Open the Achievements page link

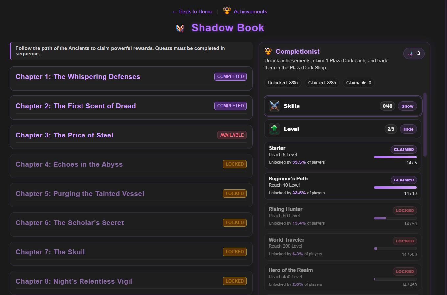click(x=250, y=11)
